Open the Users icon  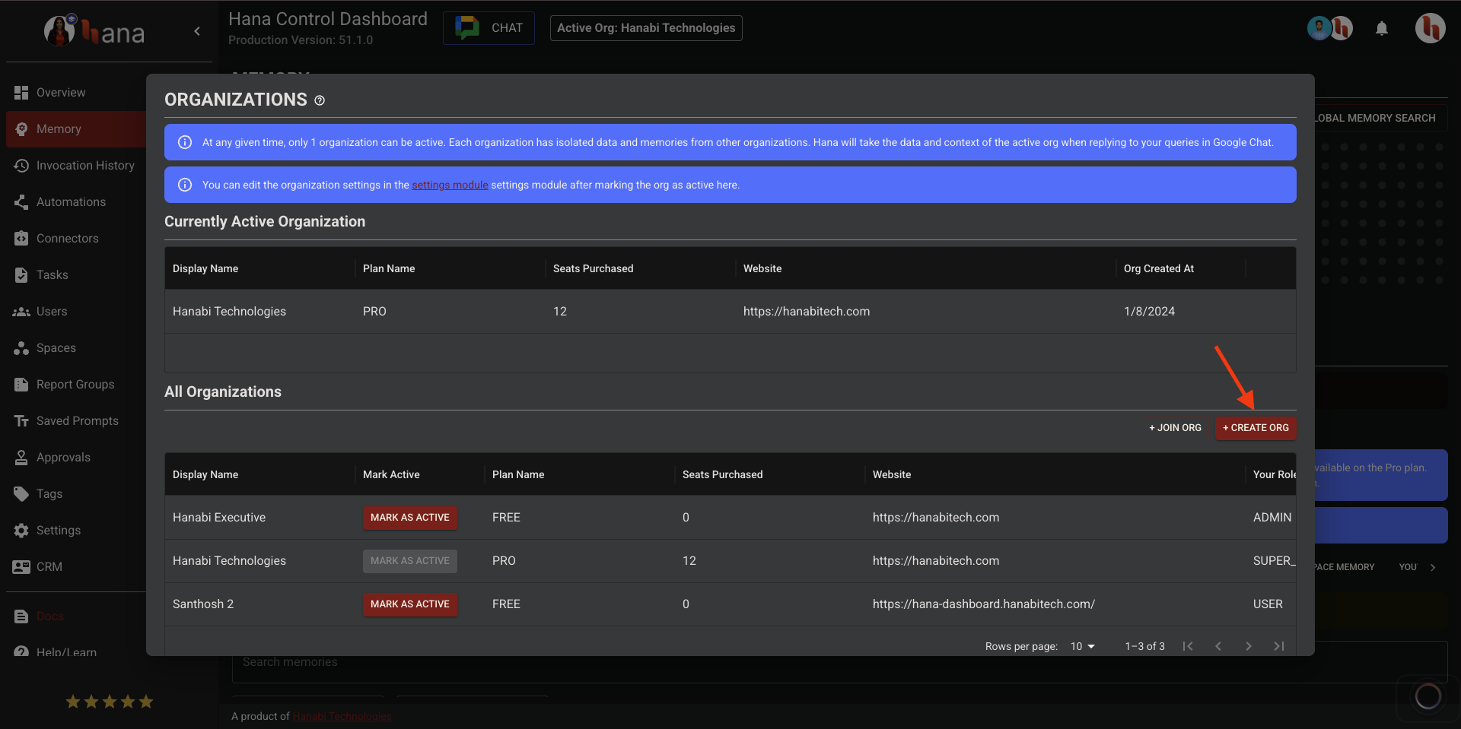(21, 312)
